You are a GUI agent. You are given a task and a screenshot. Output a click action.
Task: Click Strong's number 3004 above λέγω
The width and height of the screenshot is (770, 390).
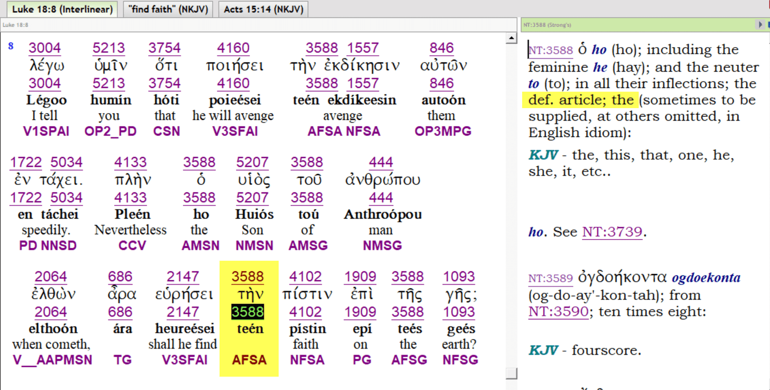tap(44, 48)
